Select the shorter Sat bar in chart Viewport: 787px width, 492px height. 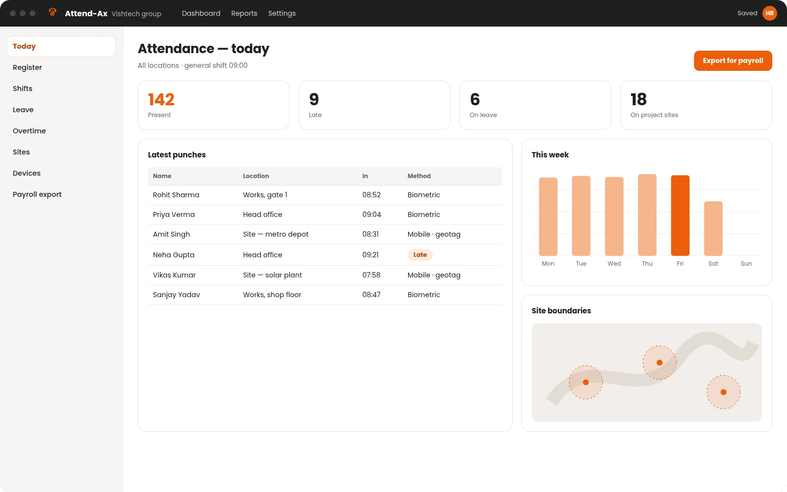tap(713, 228)
